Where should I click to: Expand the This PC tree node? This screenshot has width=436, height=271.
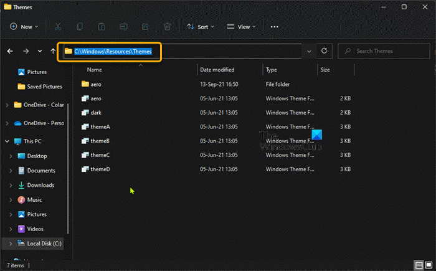(7, 141)
